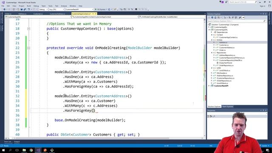The width and height of the screenshot is (272, 153).
Task: Click the Save All toolbar icon
Action: click(x=25, y=9)
